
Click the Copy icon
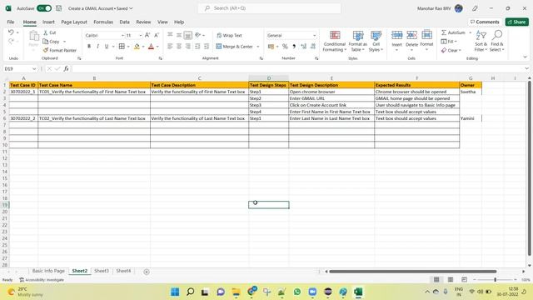coord(46,41)
